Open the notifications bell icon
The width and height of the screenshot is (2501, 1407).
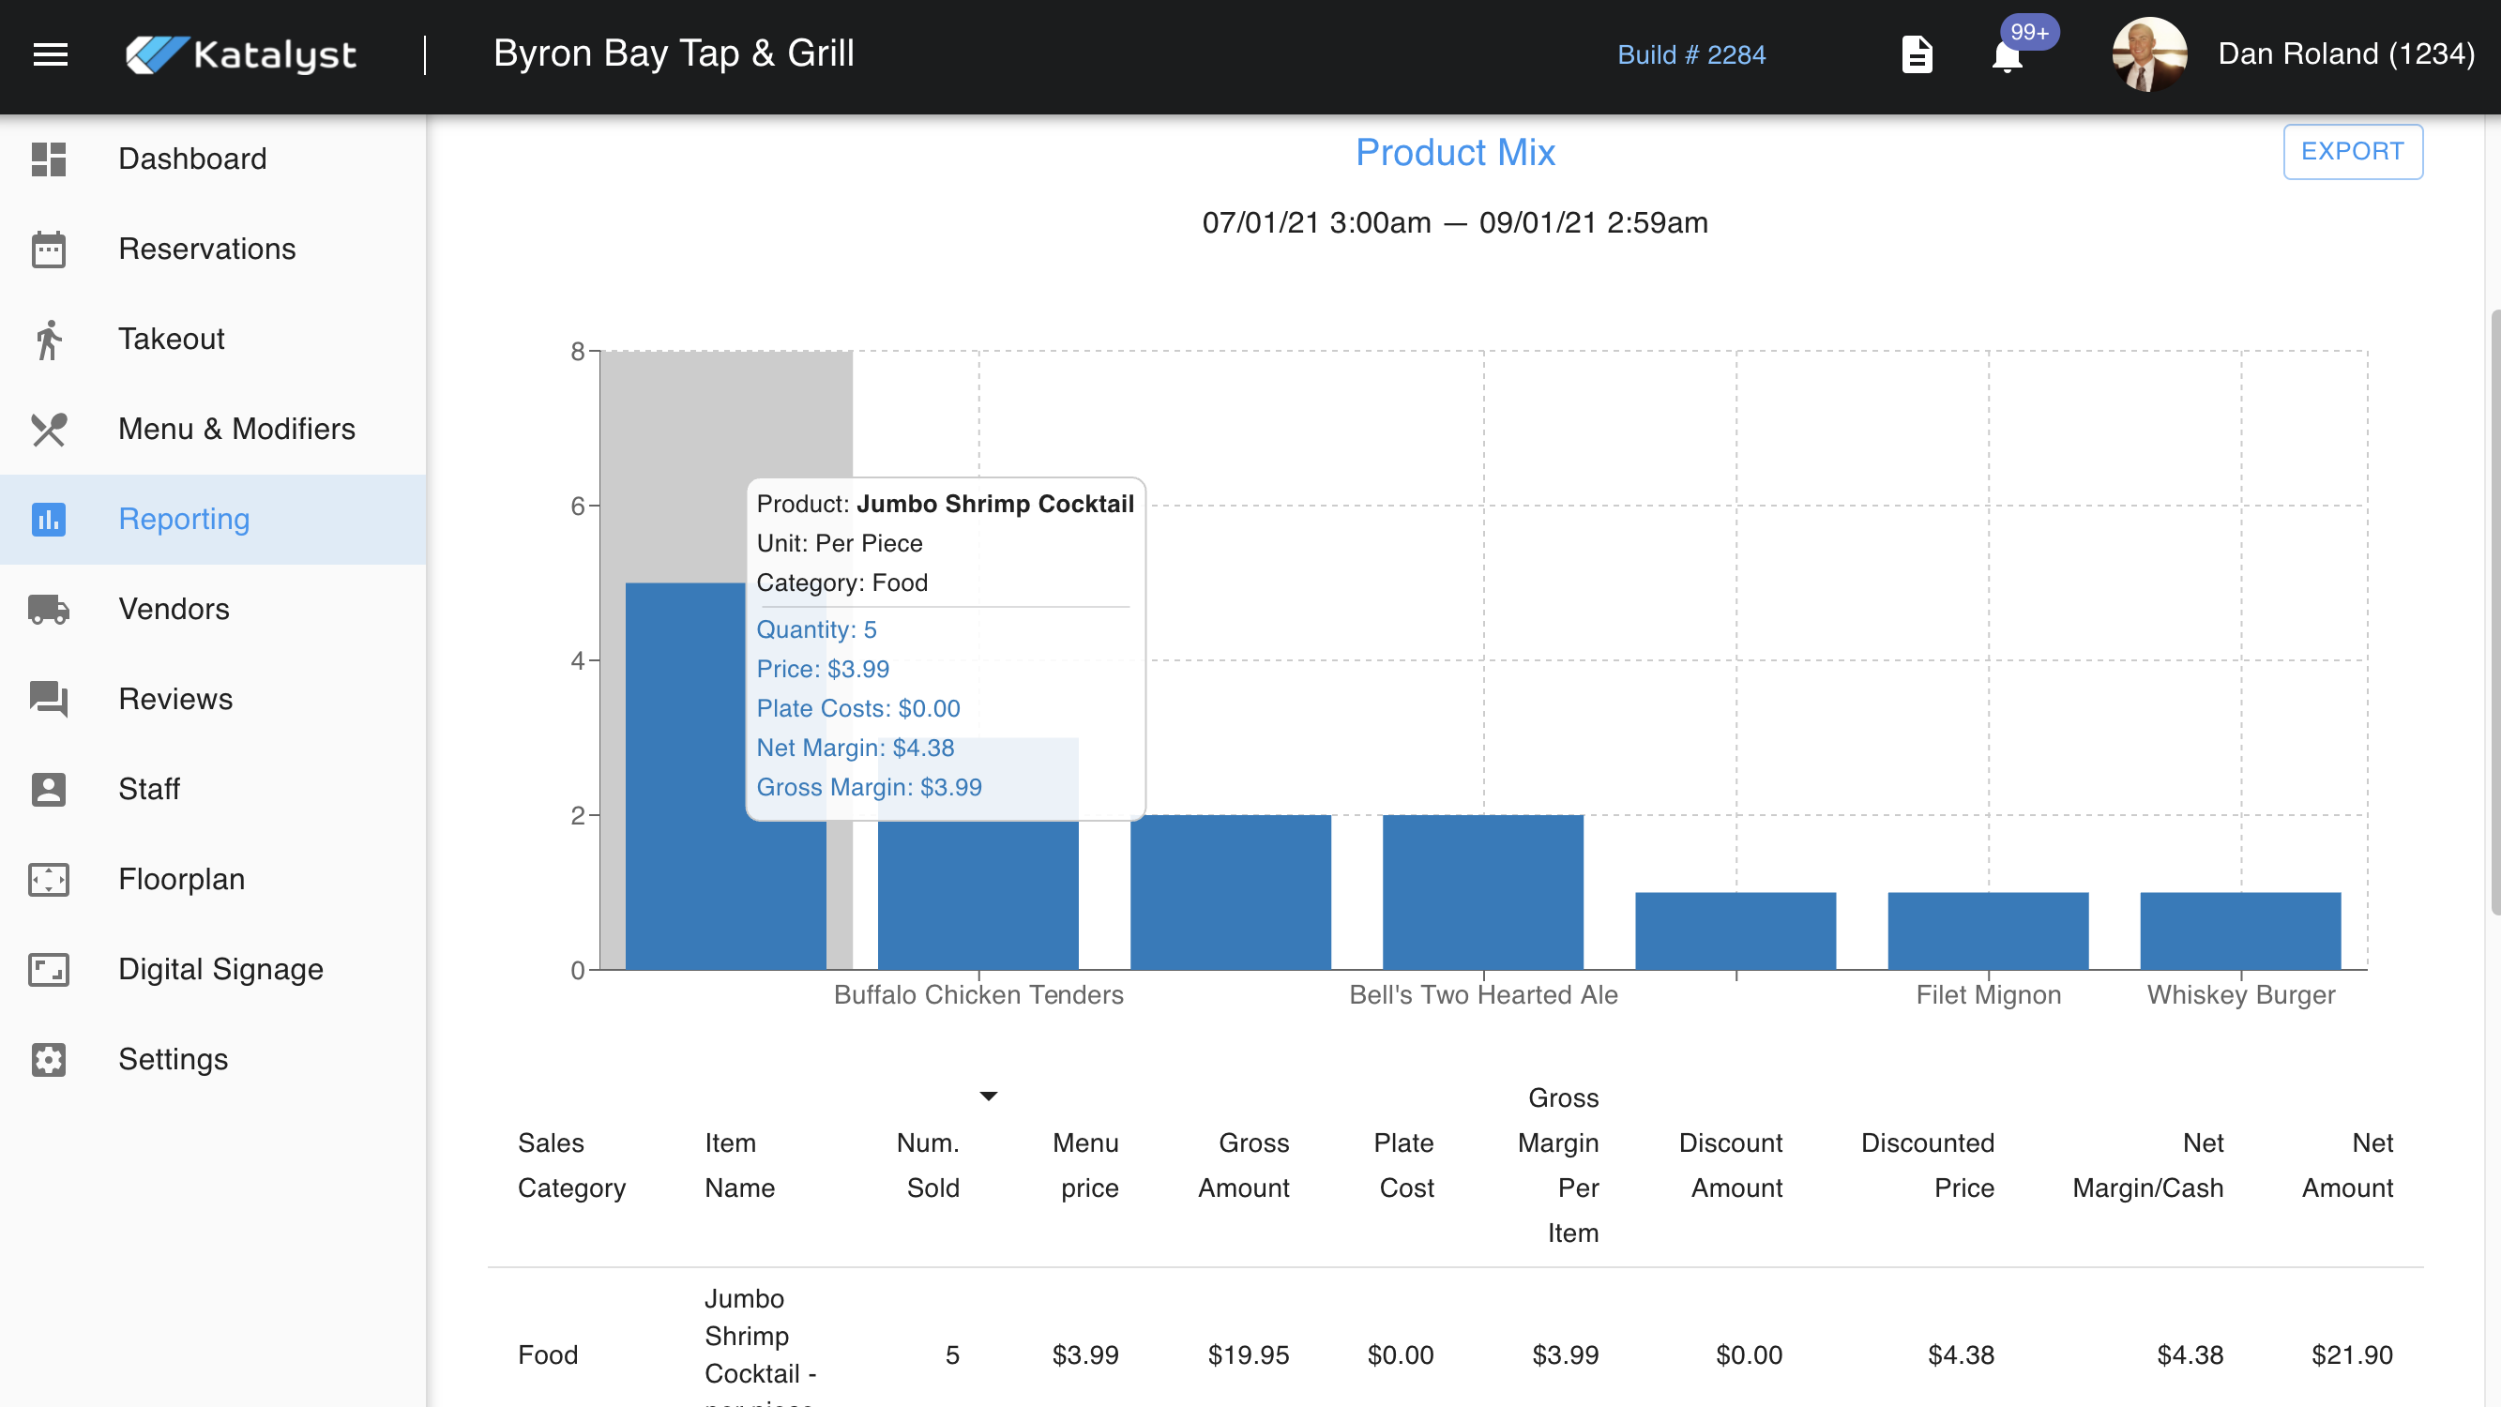coord(2007,56)
